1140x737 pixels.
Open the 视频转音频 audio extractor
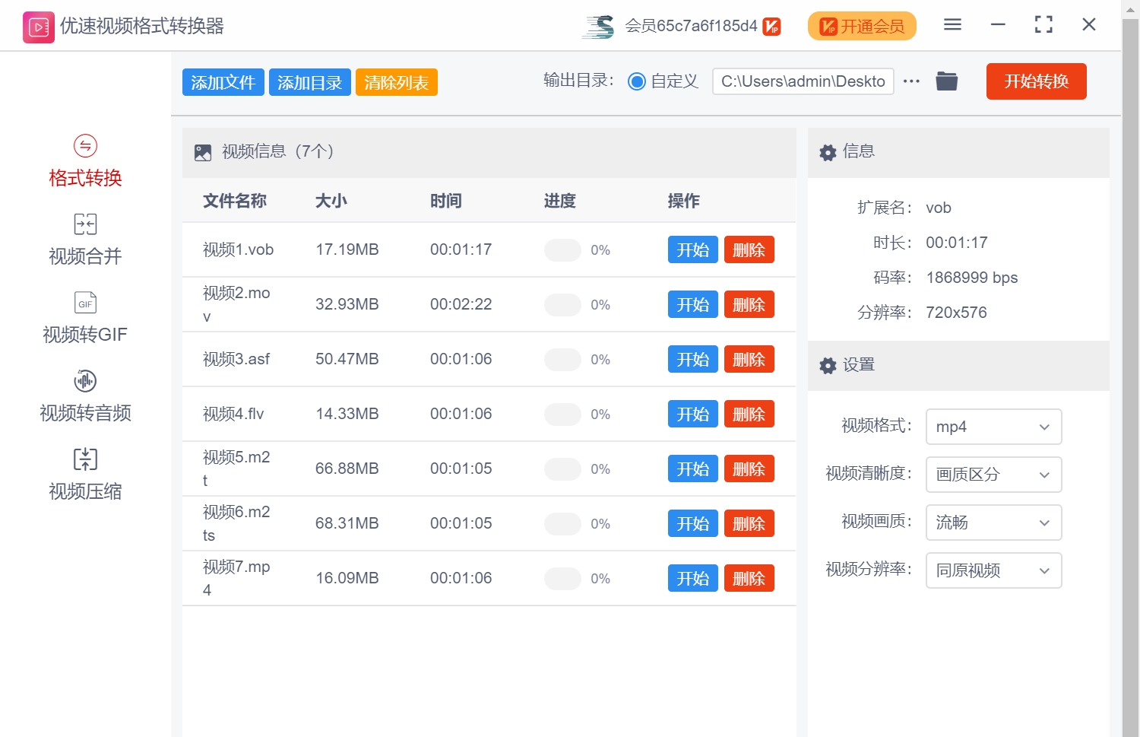pyautogui.click(x=84, y=396)
